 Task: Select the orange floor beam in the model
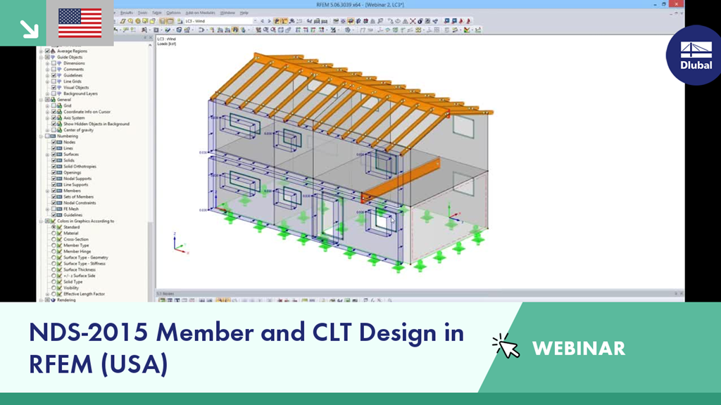[x=401, y=181]
